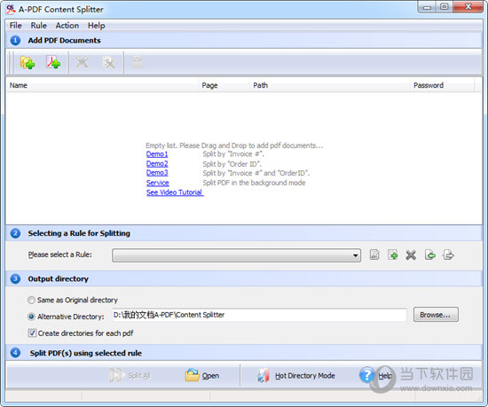Click the Alternative Directory path field

coord(259,315)
